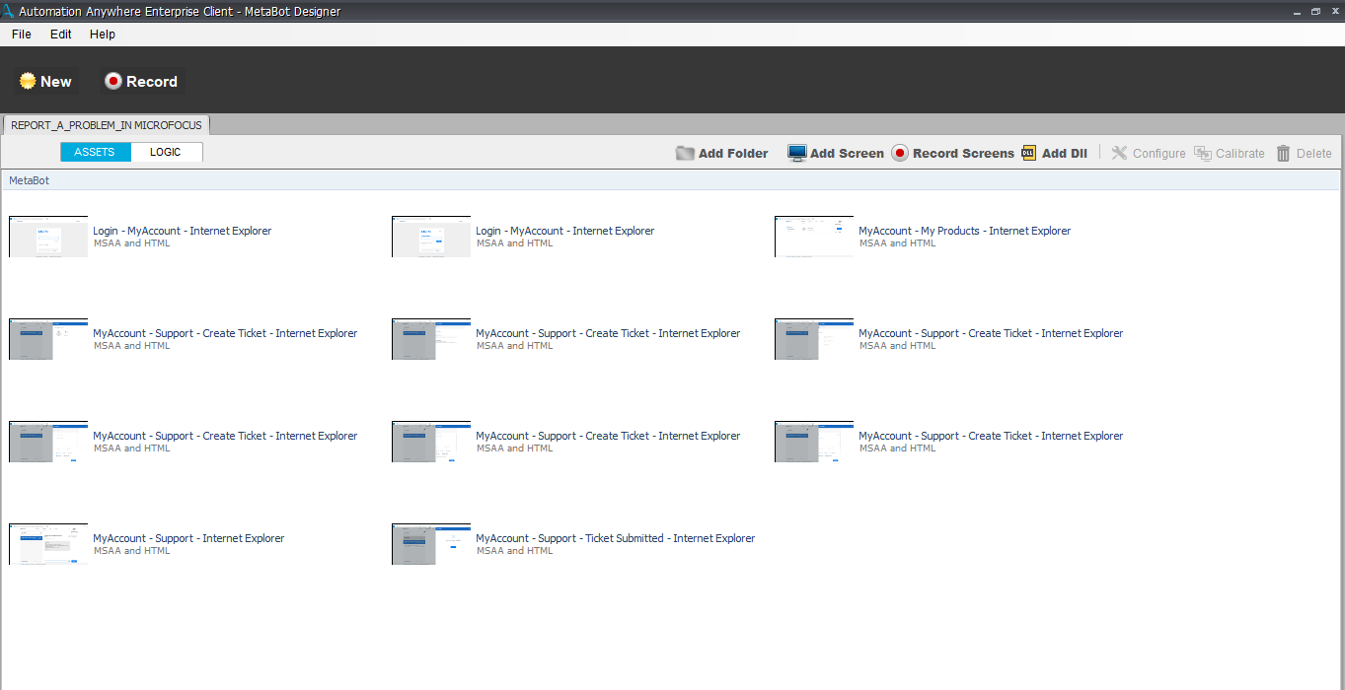1345x690 pixels.
Task: Click the New button with sun icon
Action: coord(46,82)
